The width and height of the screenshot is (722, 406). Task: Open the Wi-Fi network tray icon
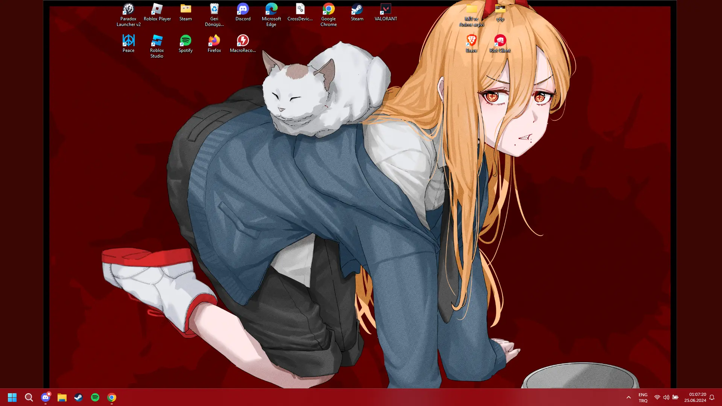point(657,397)
